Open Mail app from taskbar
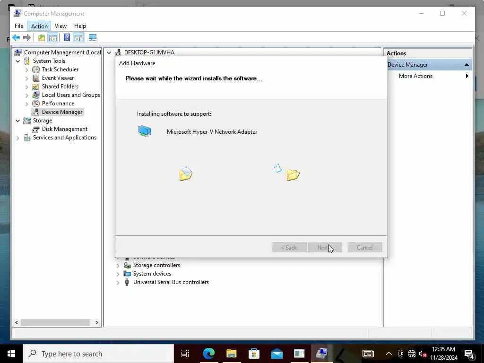This screenshot has width=484, height=363. click(277, 354)
